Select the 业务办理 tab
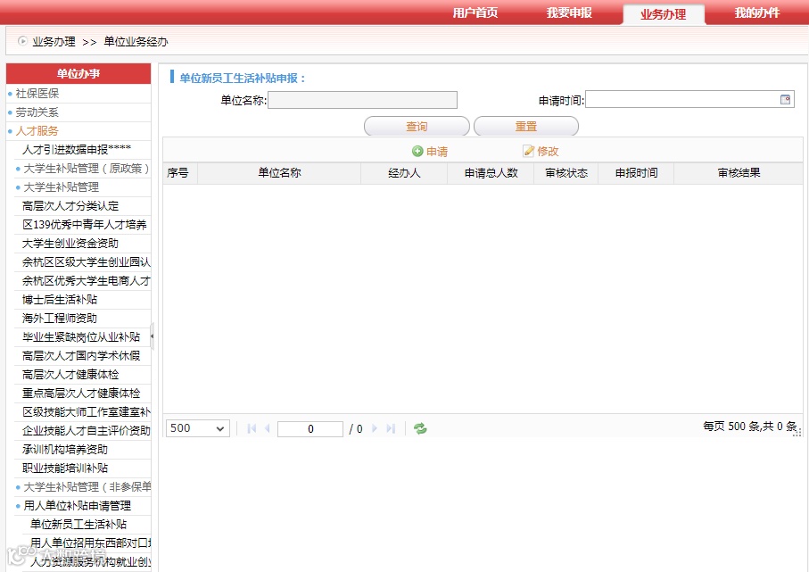 point(664,14)
